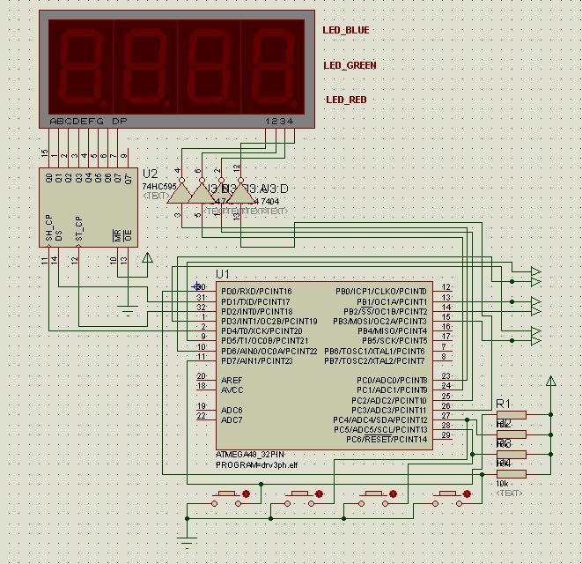The height and width of the screenshot is (564, 582).
Task: Click the 74HC595 part value text
Action: click(x=158, y=186)
